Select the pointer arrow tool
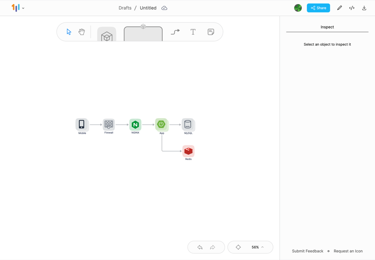 point(69,32)
